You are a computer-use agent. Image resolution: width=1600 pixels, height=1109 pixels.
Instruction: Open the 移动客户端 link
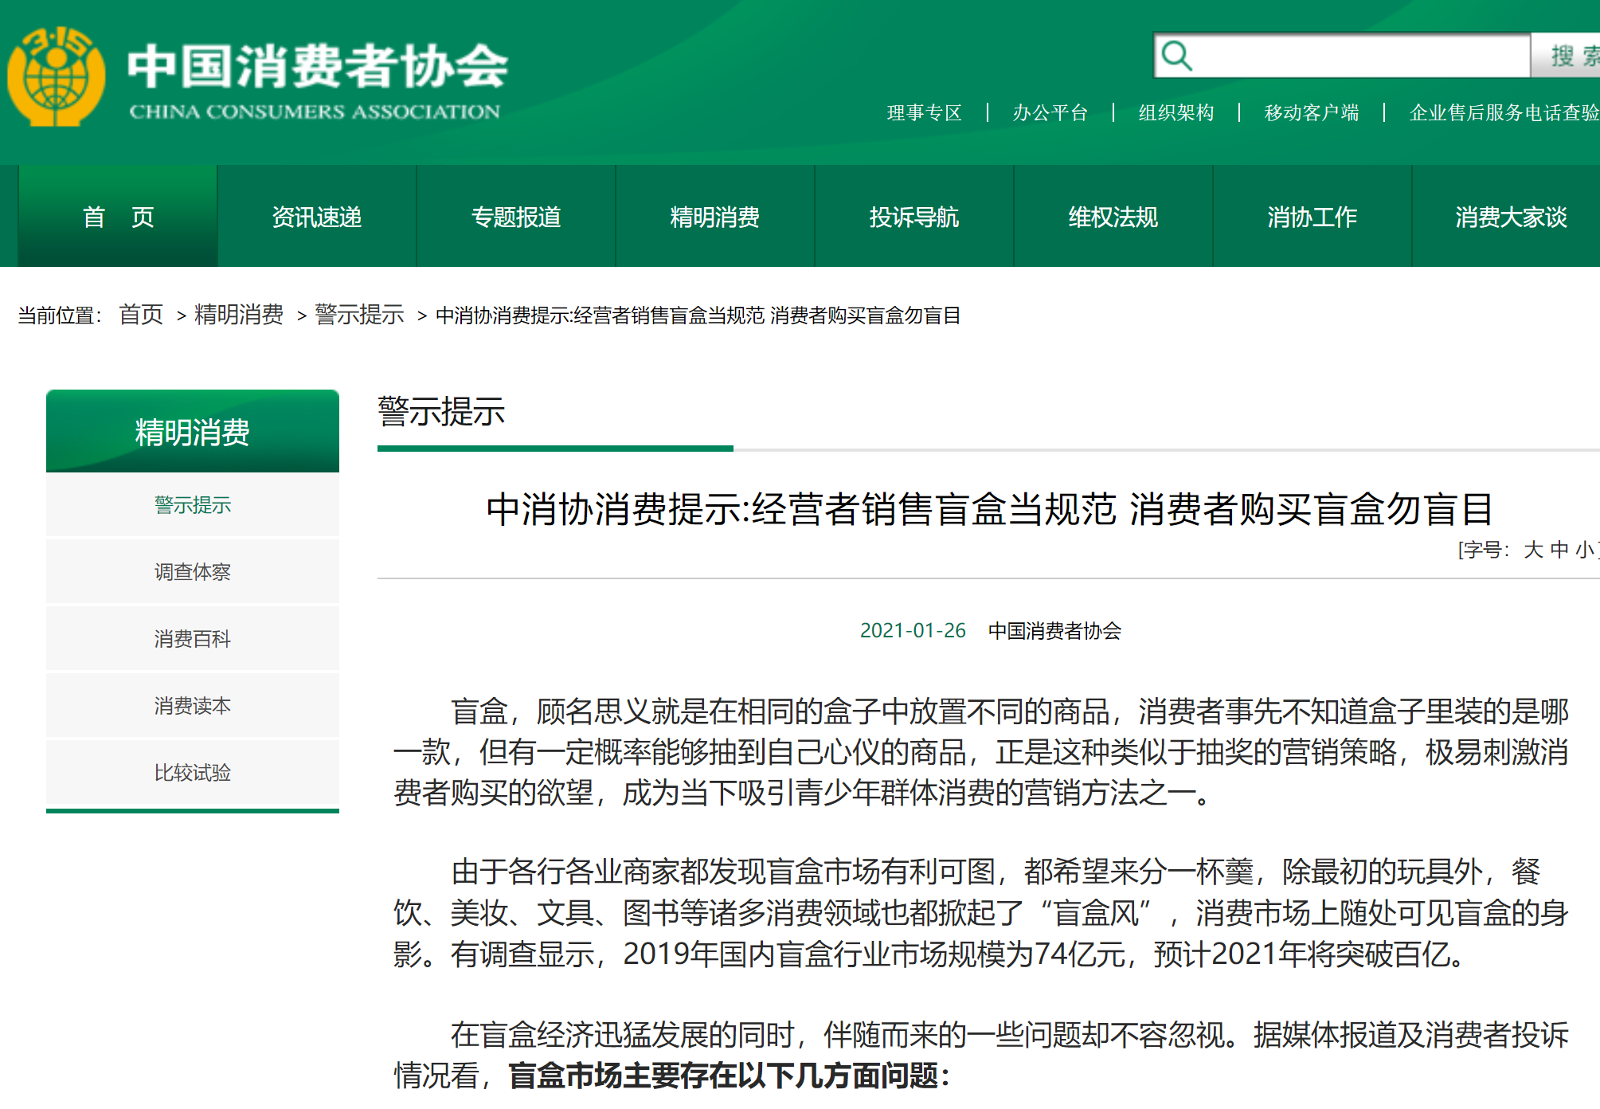point(1311,113)
